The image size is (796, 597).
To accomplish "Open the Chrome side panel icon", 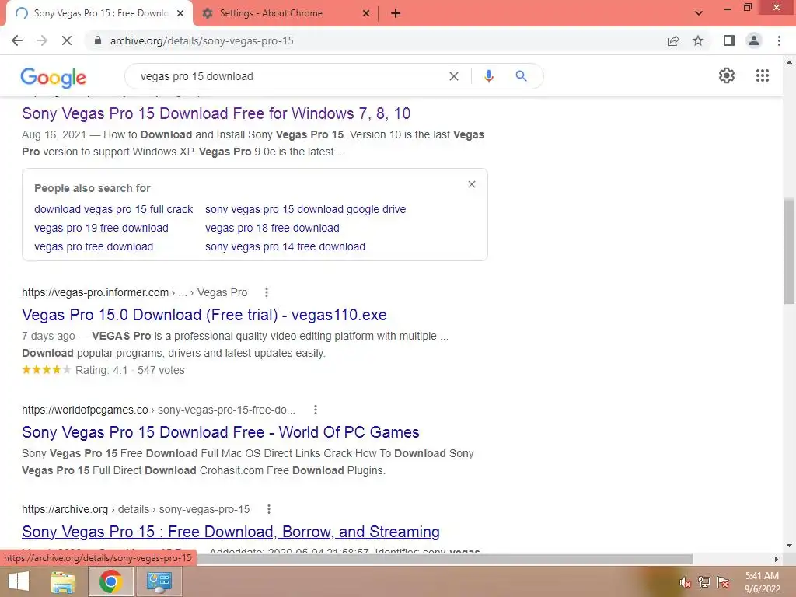I will pos(729,40).
